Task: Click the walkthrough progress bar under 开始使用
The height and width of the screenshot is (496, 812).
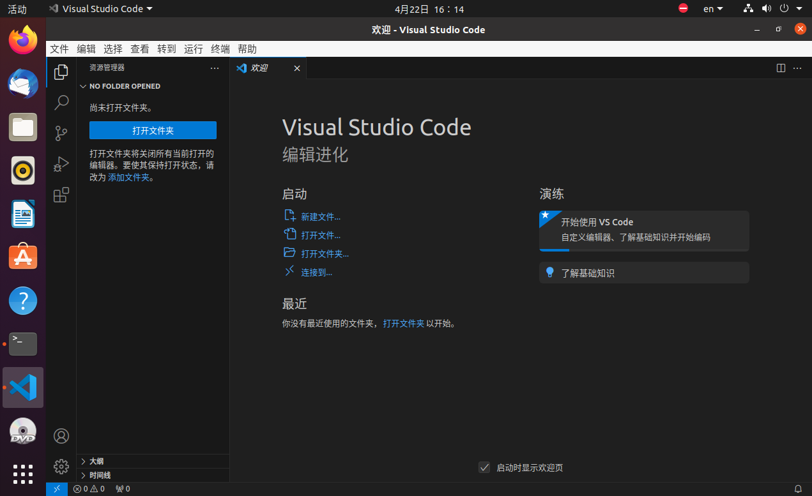Action: point(644,250)
